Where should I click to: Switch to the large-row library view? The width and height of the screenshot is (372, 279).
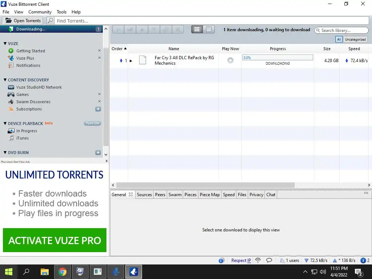coord(197,29)
